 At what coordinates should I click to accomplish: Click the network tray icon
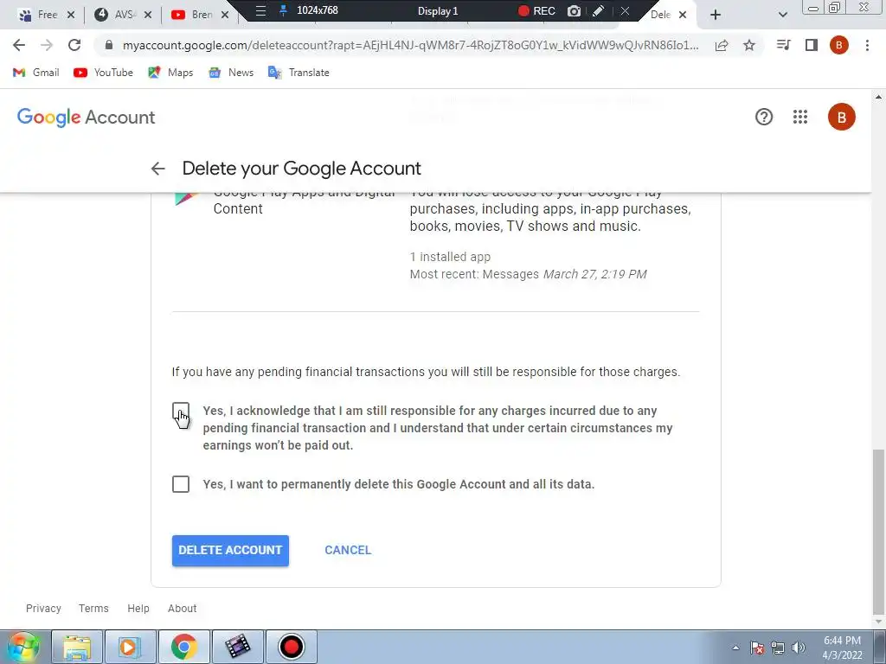778,648
